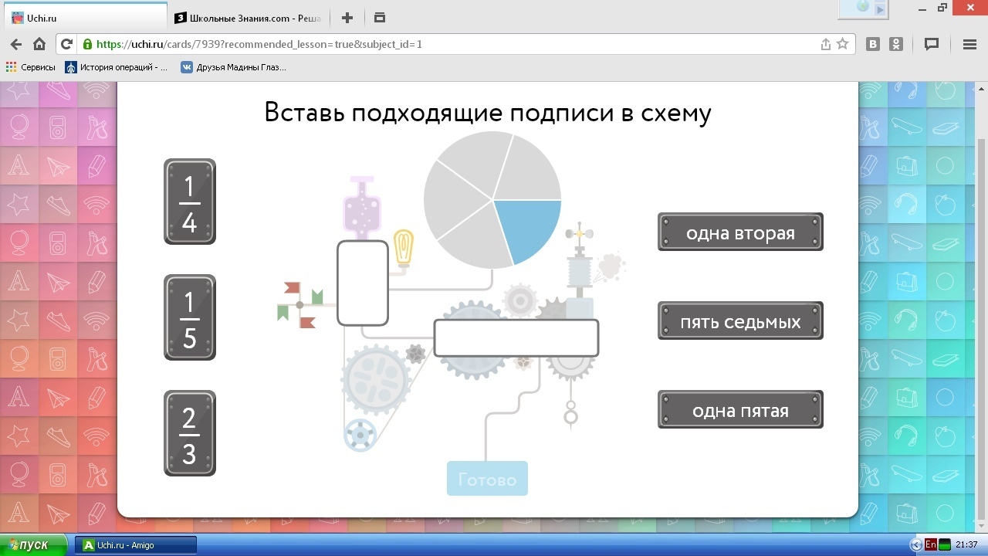988x556 pixels.
Task: Select the 1/4 fraction tile
Action: pos(189,202)
